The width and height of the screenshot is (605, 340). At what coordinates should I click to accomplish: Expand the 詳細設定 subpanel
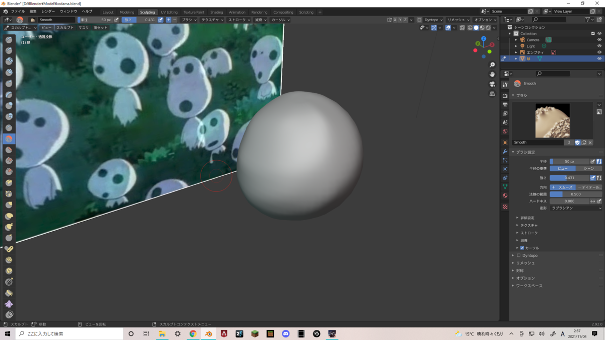point(527,218)
